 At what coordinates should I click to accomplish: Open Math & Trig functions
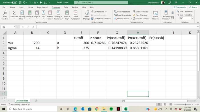[x=67, y=15]
